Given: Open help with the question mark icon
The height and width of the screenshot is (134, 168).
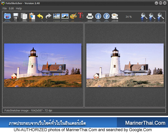Looking at the screenshot, I should [107, 16].
